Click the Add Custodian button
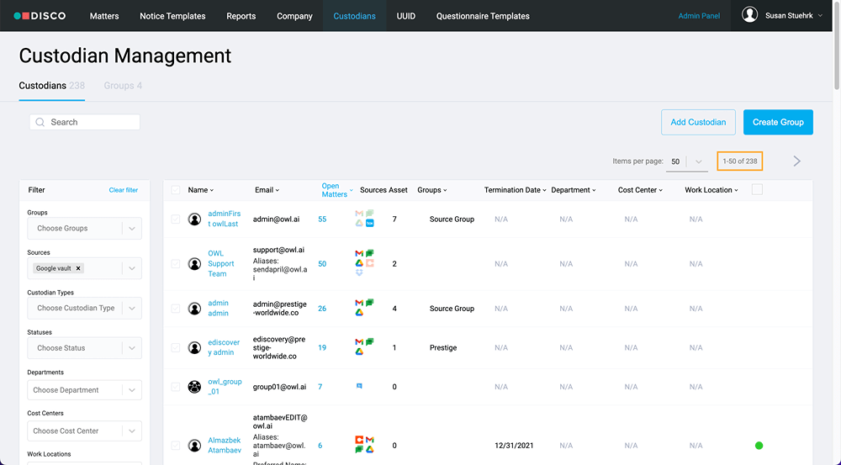This screenshot has height=465, width=841. [698, 122]
